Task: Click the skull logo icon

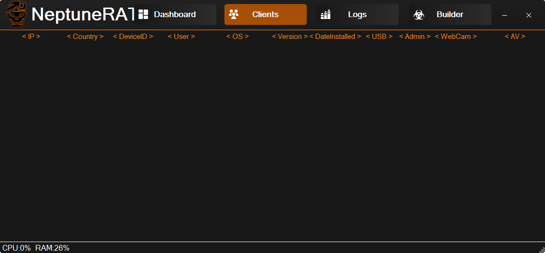Action: pos(16,14)
